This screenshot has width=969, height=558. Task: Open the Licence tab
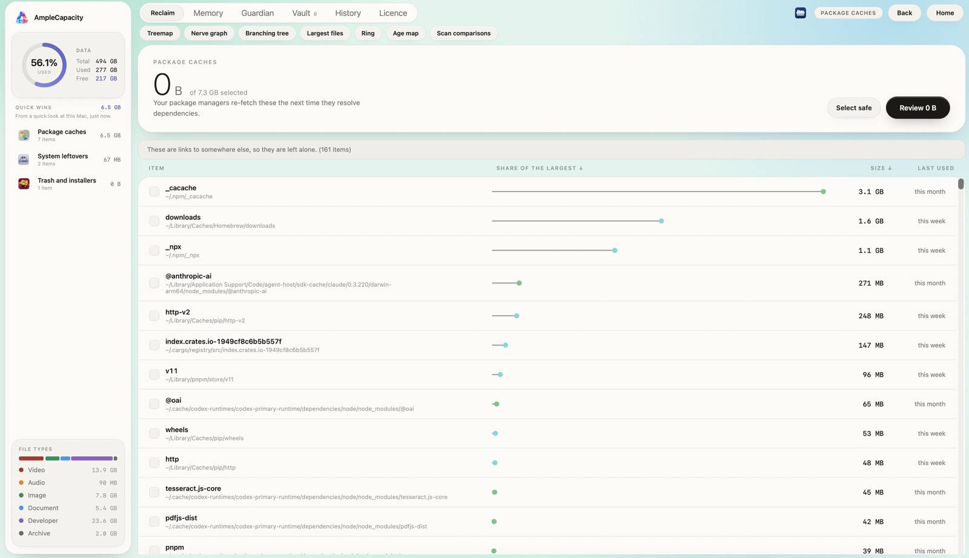(x=393, y=13)
